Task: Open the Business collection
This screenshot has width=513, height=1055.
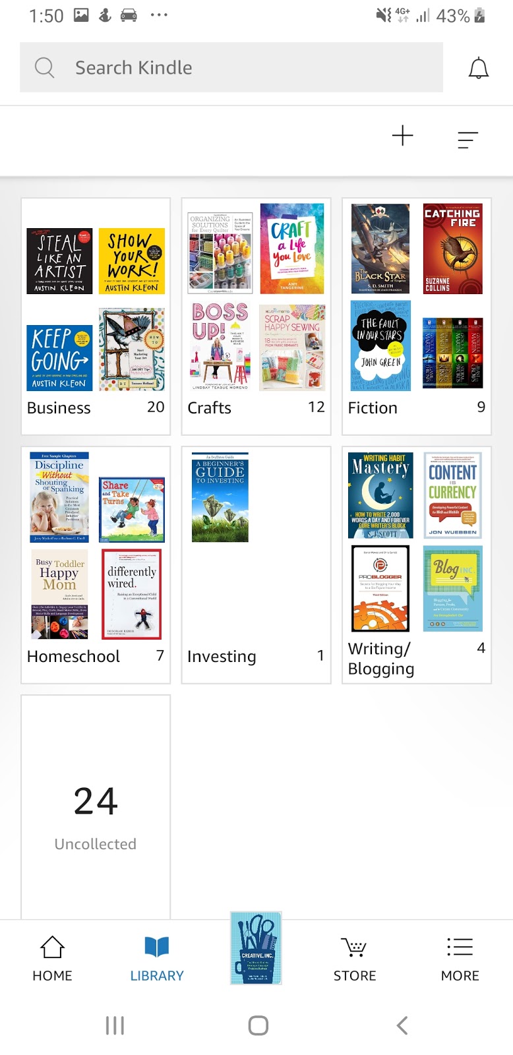Action: click(96, 316)
